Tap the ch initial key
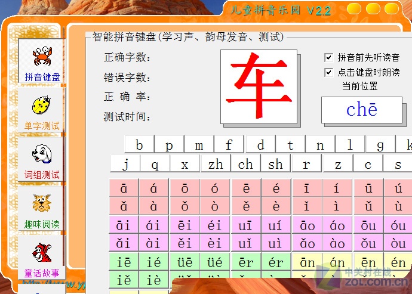This screenshot has width=412, height=294. (x=245, y=163)
